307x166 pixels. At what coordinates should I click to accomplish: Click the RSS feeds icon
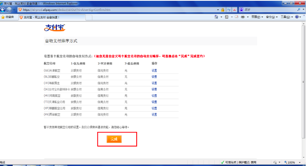227,17
